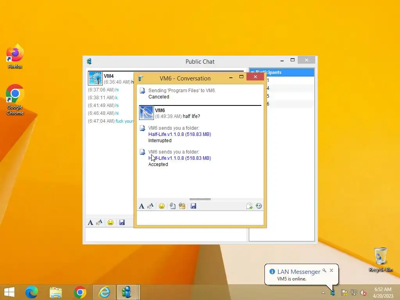Maximize the Public Chat window
400x300 pixels.
point(293,60)
